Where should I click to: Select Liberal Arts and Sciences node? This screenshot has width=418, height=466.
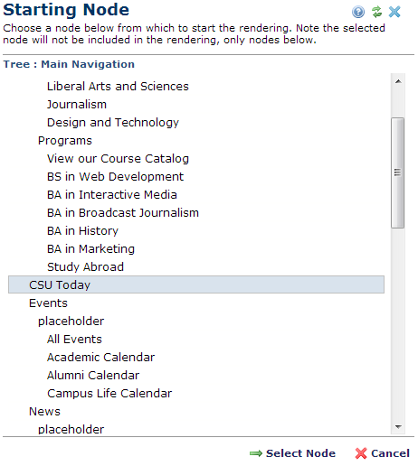[x=118, y=87]
